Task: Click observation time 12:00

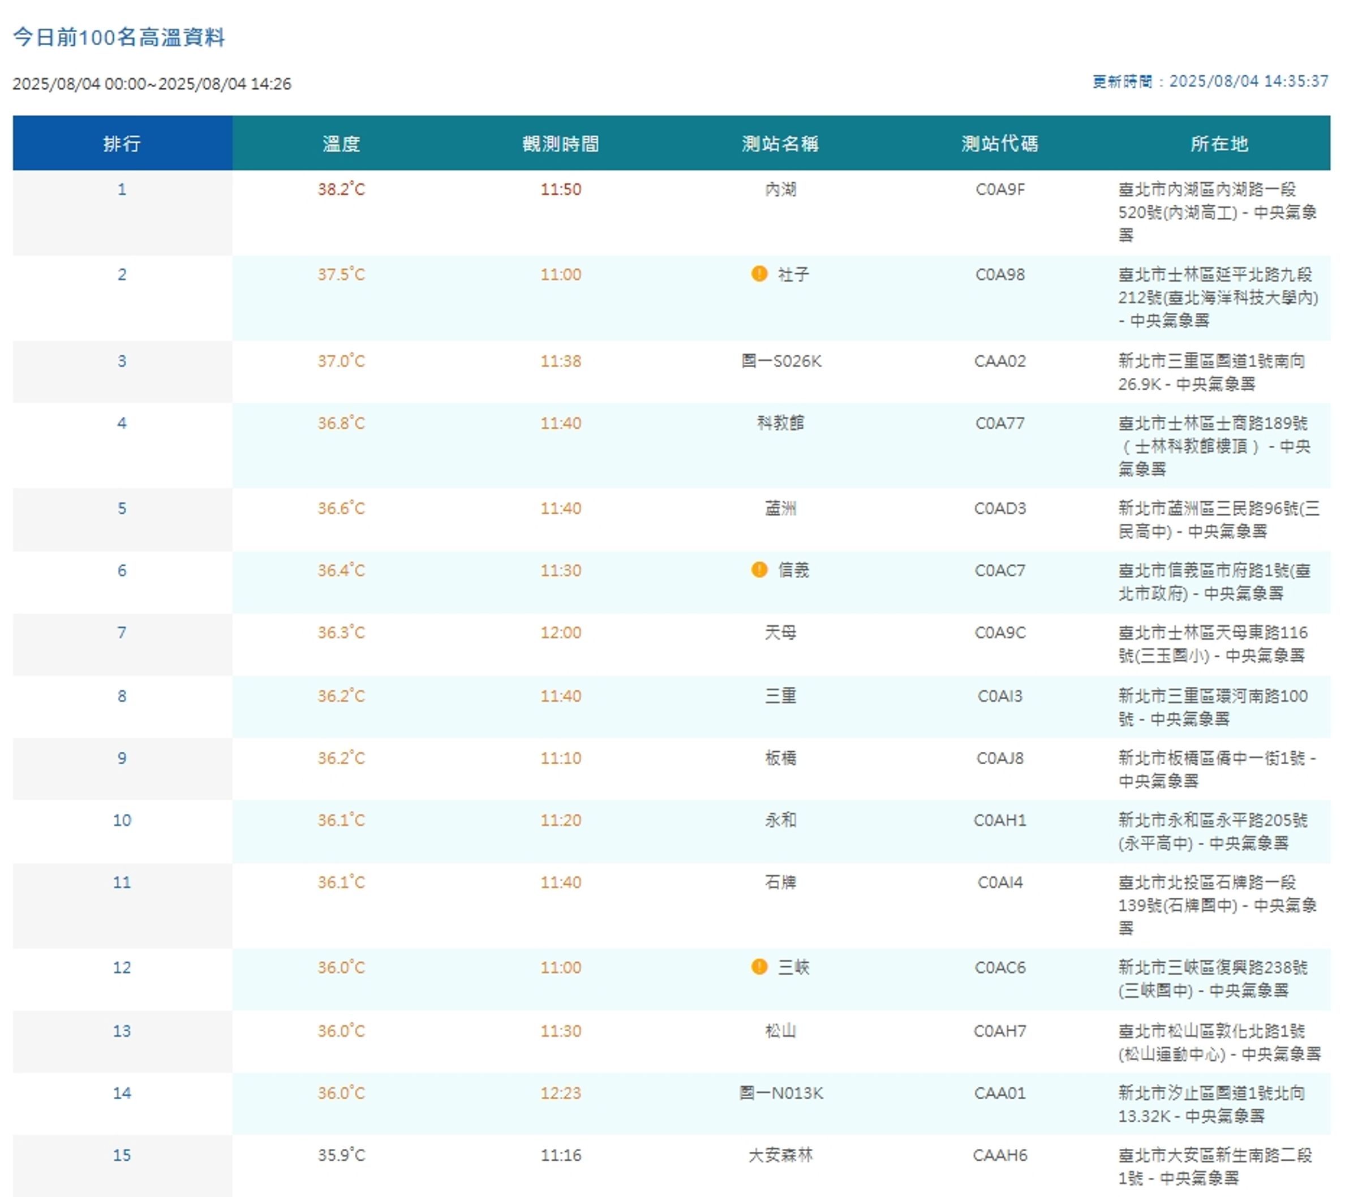Action: (561, 632)
